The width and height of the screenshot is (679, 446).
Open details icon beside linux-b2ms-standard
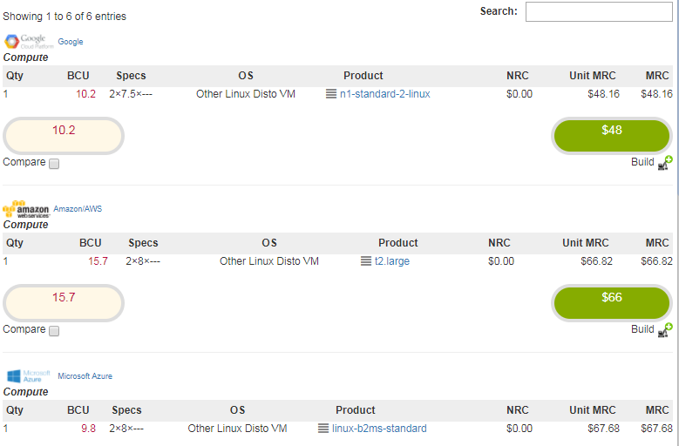[323, 429]
